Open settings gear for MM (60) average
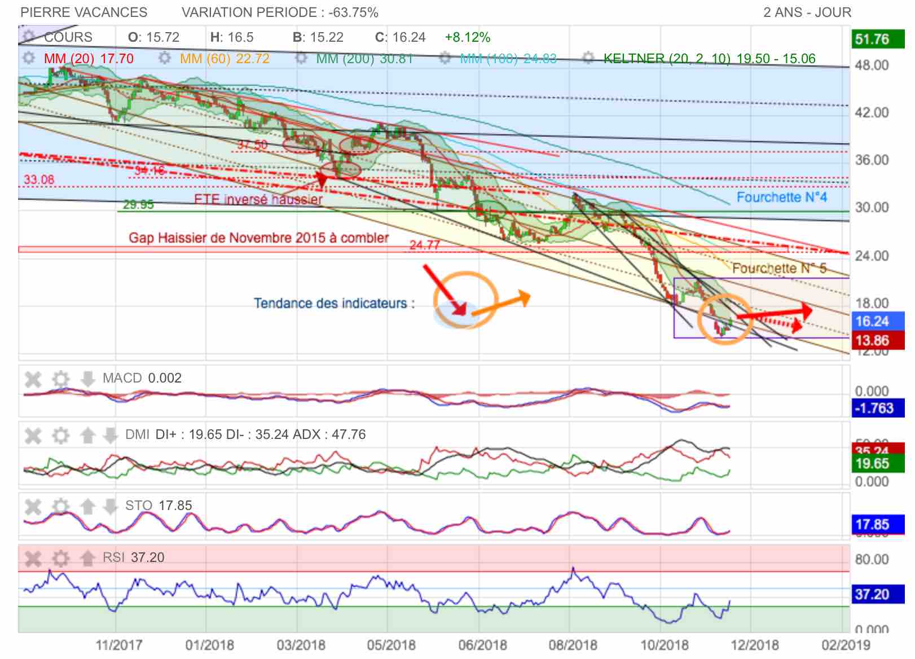 pyautogui.click(x=165, y=58)
